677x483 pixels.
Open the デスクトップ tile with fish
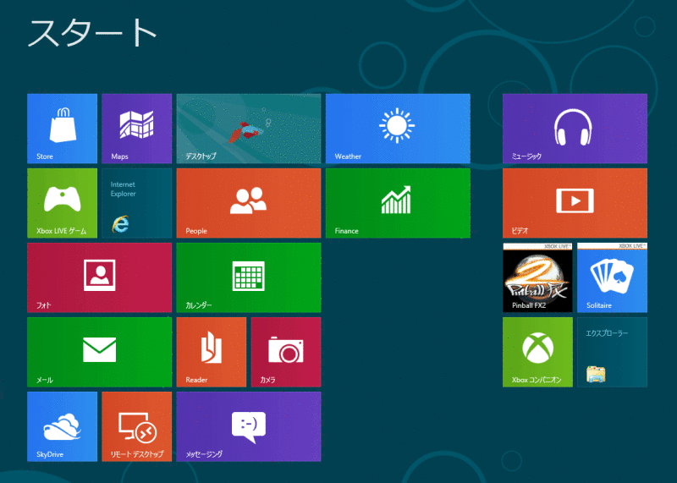pyautogui.click(x=249, y=129)
